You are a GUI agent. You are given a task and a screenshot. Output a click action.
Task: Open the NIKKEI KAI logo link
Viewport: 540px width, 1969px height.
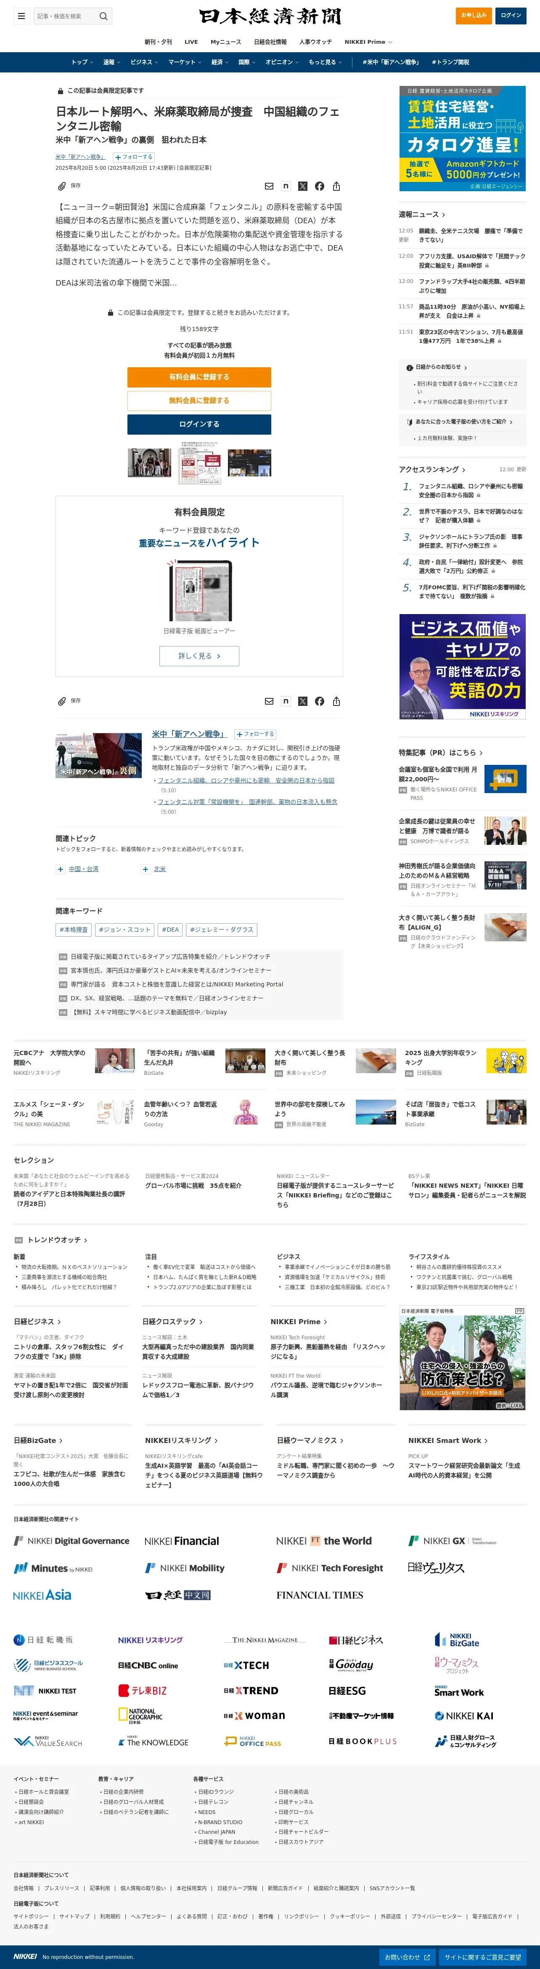click(464, 1715)
